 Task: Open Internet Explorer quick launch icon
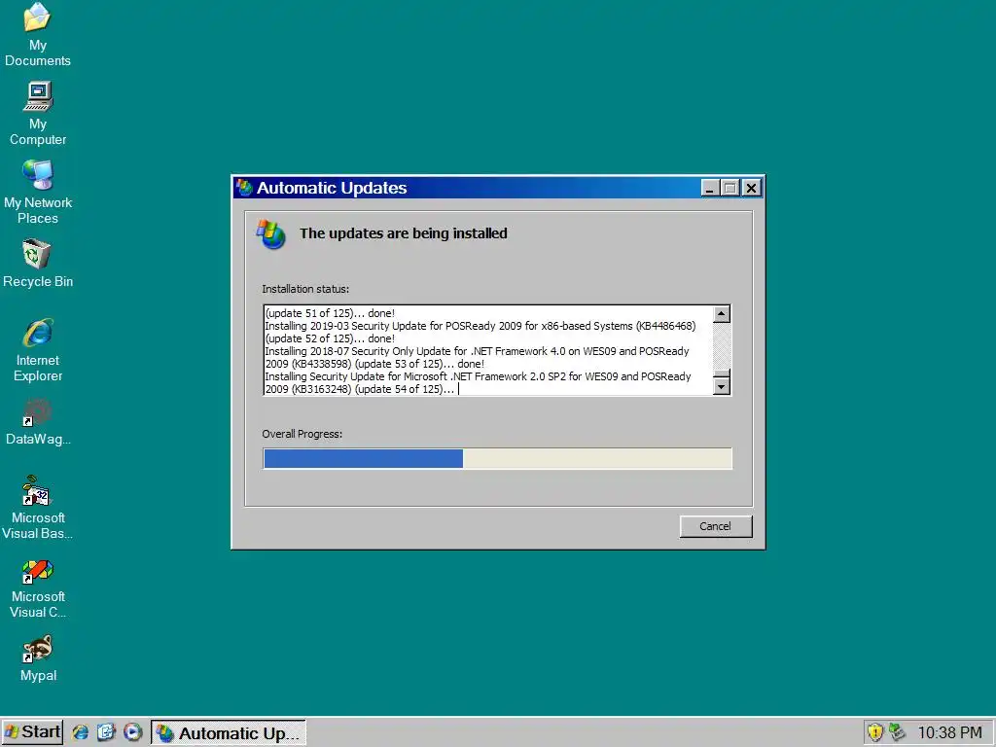click(81, 732)
